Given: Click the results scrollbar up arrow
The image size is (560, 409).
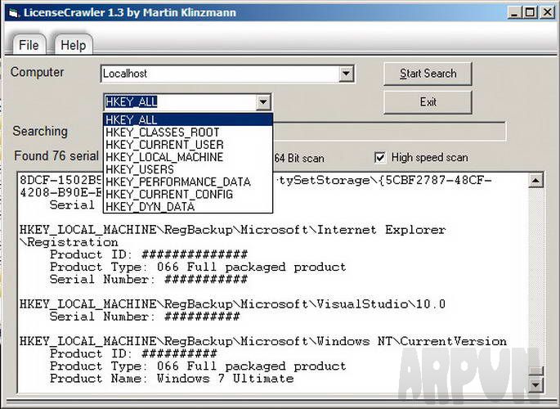Looking at the screenshot, I should pyautogui.click(x=535, y=181).
